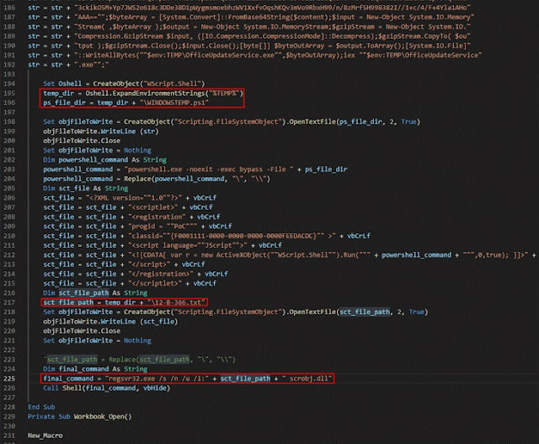
Task: Click 'Dim final_command As String' line
Action: point(95,369)
